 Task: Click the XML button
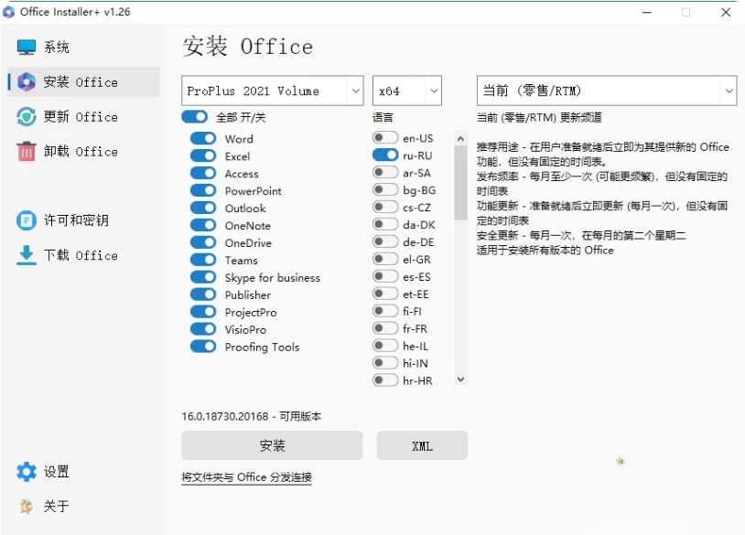point(422,445)
